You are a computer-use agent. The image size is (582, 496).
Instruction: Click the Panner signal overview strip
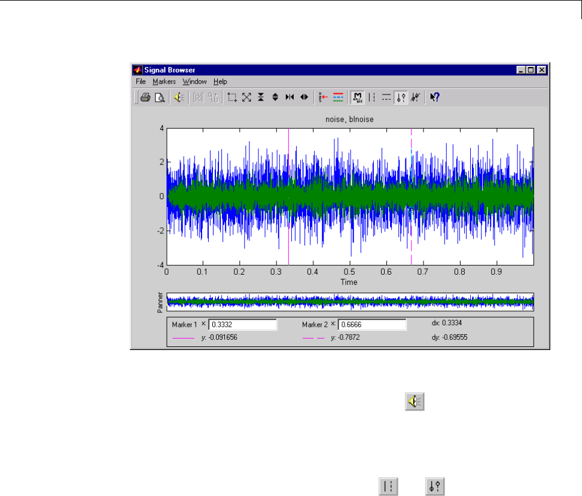pos(350,302)
